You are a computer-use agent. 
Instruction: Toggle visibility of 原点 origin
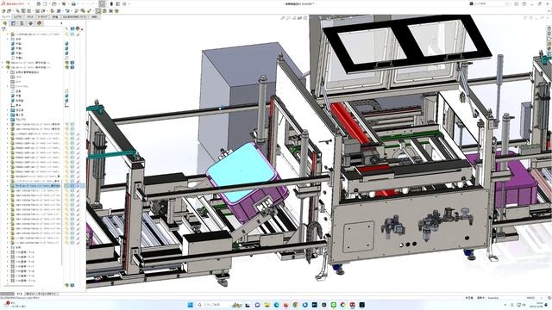pos(66,105)
